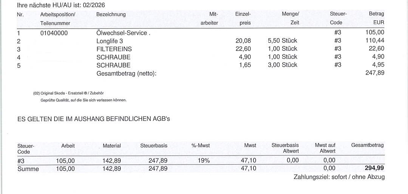This screenshot has width=408, height=194.
Task: Click the Ölwechsel-Service description
Action: click(123, 33)
